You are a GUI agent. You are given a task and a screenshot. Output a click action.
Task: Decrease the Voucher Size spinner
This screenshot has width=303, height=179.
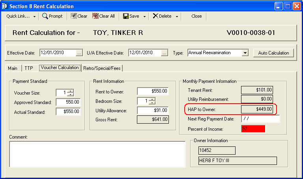pos(71,94)
